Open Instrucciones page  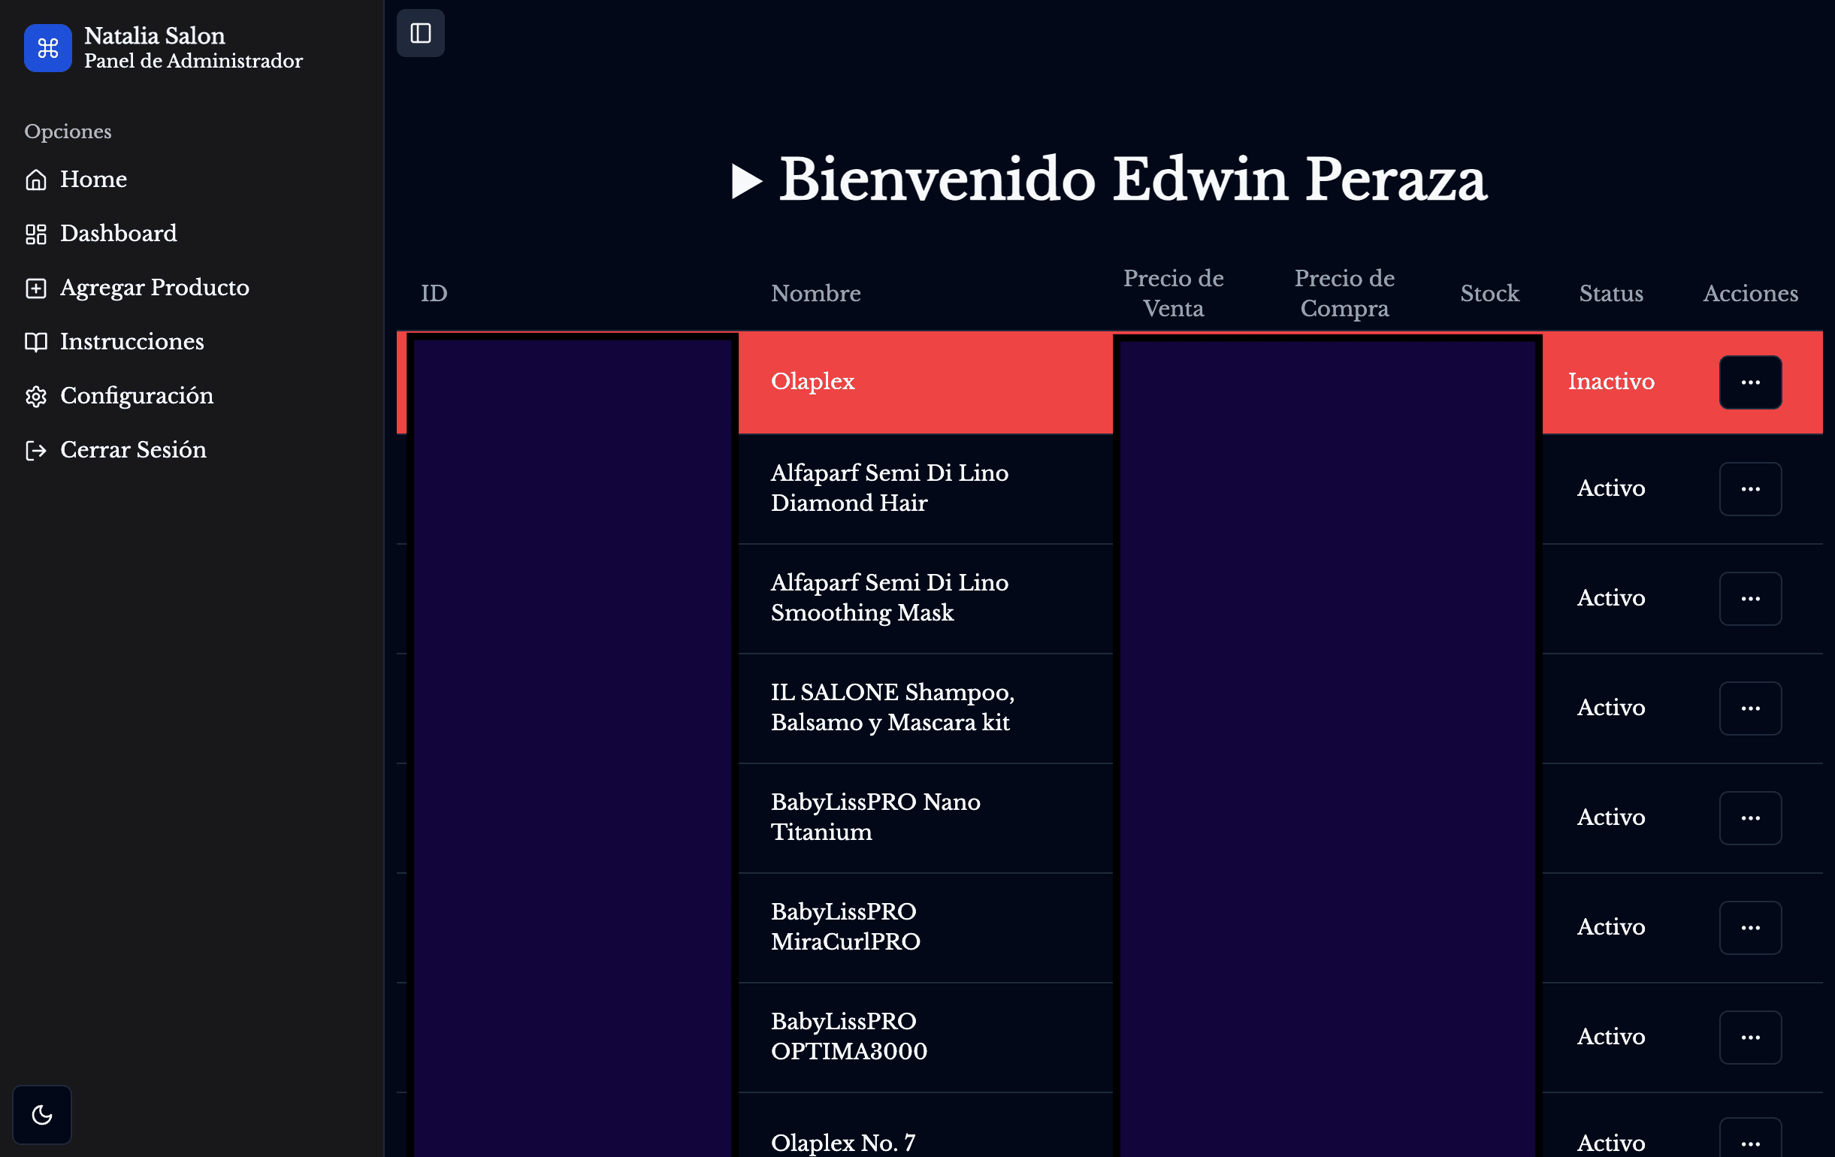[132, 342]
